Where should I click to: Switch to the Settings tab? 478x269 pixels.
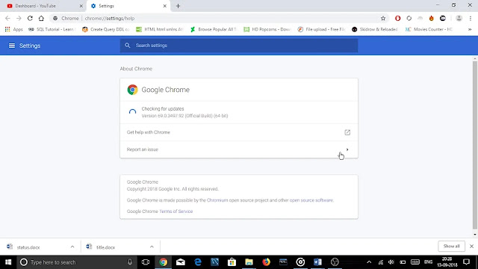click(x=128, y=6)
